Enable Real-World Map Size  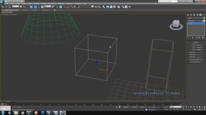tap(189, 62)
